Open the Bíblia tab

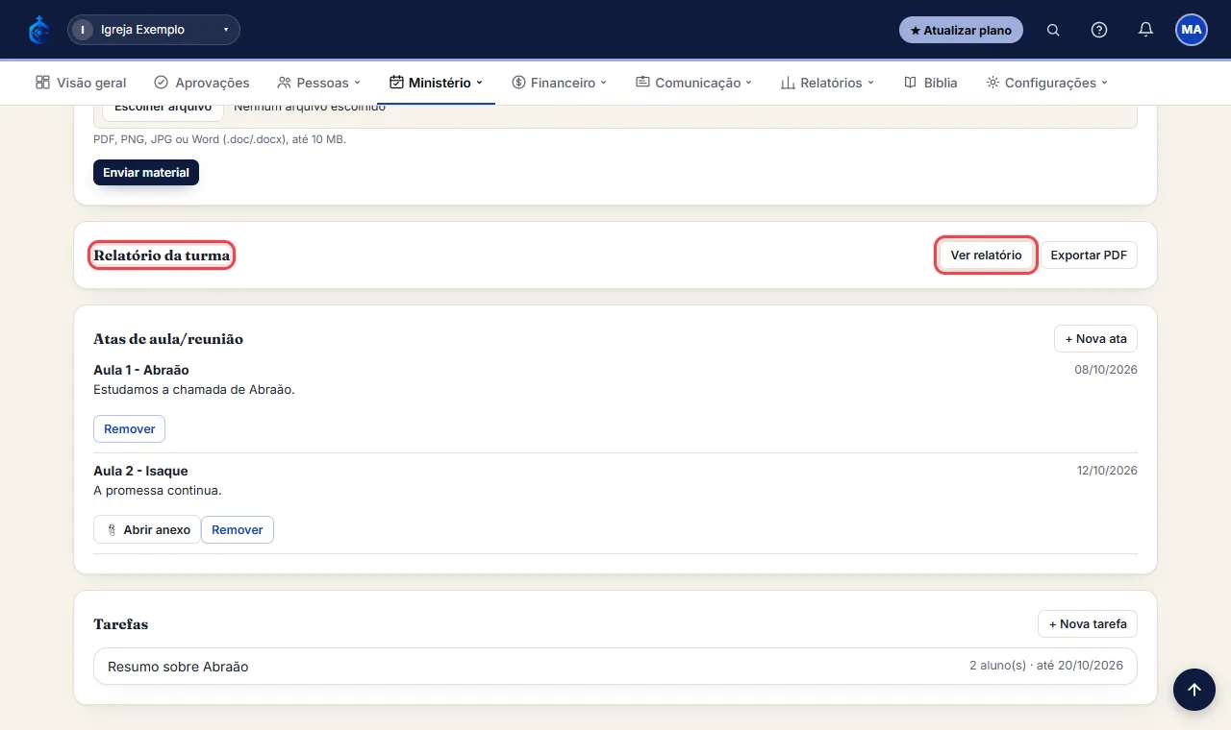click(x=930, y=83)
